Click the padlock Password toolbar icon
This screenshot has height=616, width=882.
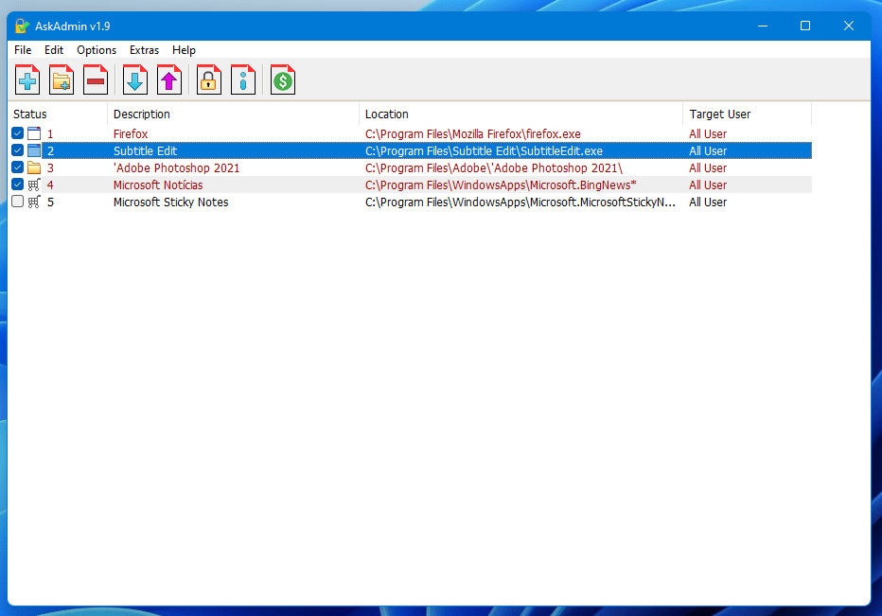tap(209, 79)
